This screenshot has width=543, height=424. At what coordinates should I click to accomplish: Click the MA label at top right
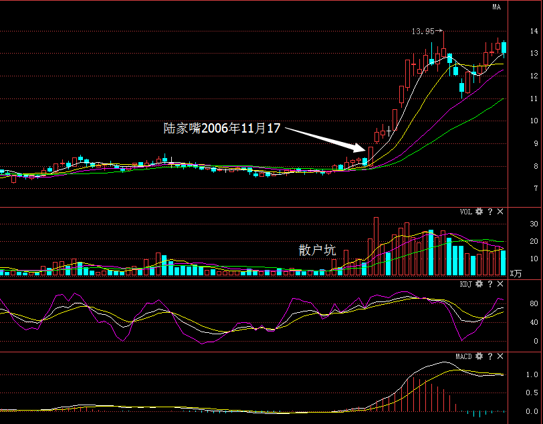497,7
